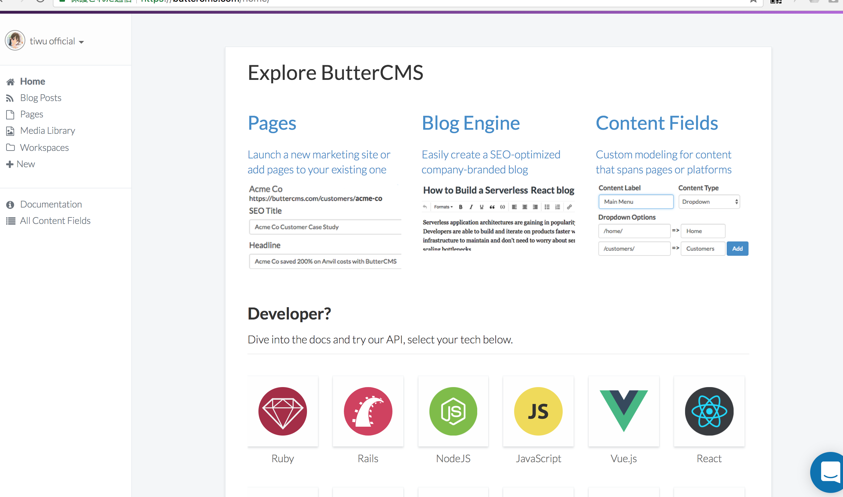Click the Blog Engine editor preview image

[499, 217]
